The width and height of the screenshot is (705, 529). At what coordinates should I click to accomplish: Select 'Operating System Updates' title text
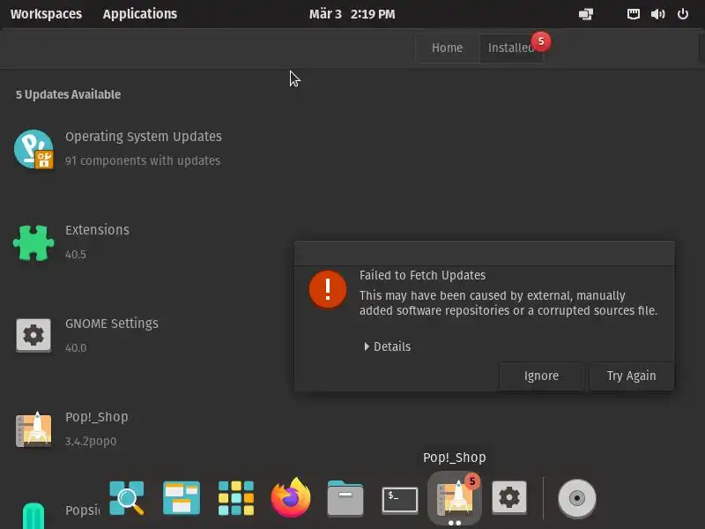(144, 137)
